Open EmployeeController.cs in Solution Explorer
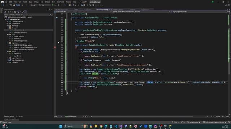 click(x=20, y=32)
